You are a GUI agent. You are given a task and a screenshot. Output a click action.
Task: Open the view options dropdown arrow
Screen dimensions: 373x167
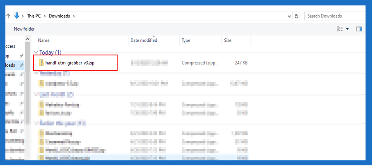(347, 29)
